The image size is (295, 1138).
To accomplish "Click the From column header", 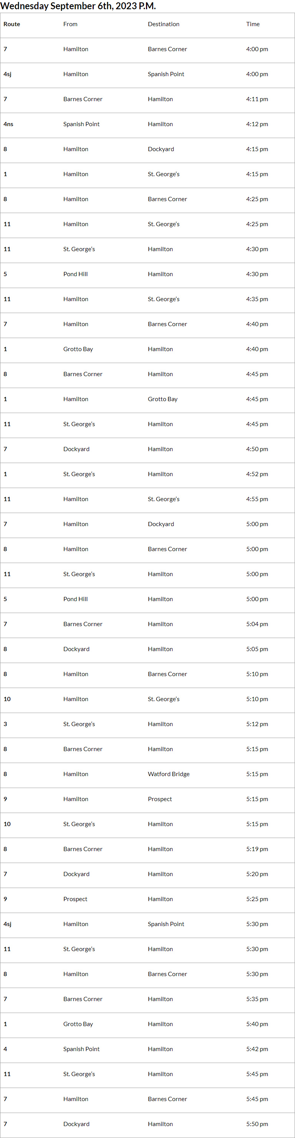I will pos(70,24).
